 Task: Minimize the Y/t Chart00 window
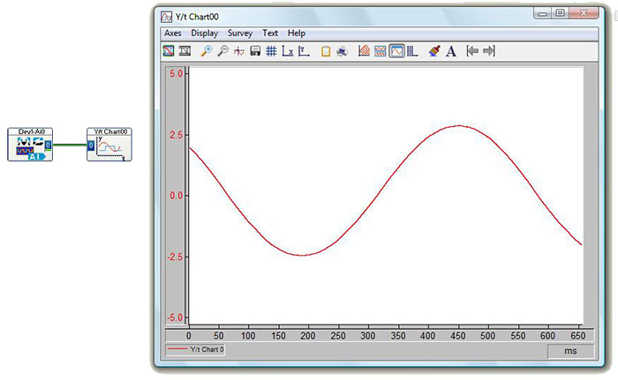[543, 13]
